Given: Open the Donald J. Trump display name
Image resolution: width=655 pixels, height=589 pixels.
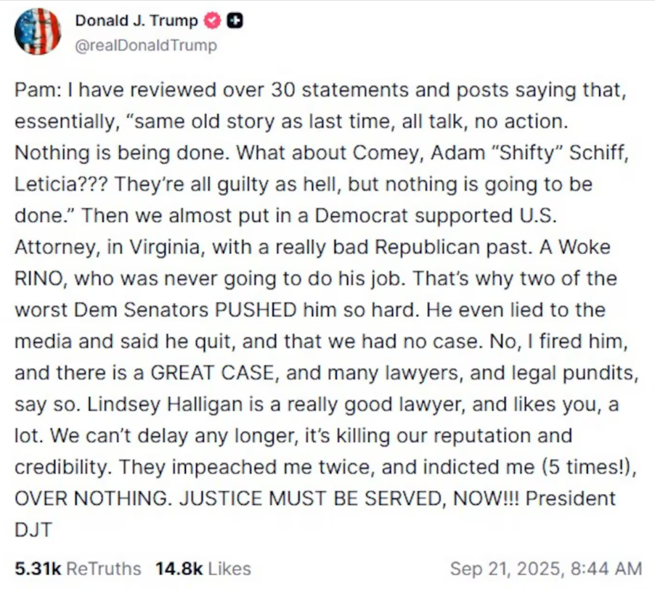Looking at the screenshot, I should click(x=136, y=21).
